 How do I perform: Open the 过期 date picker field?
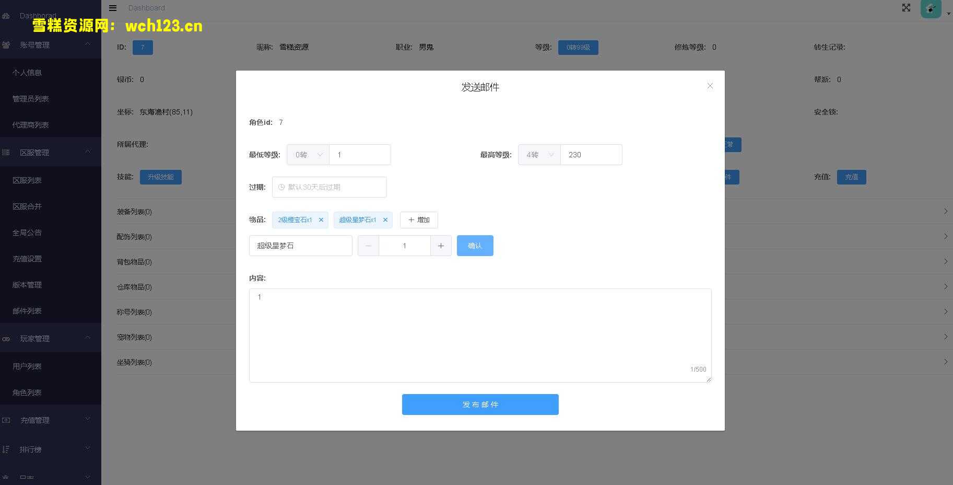pos(330,187)
